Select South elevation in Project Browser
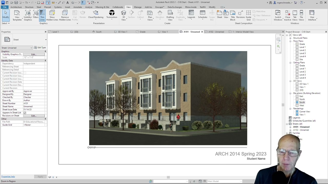This screenshot has width=328, height=184. tap(302, 102)
